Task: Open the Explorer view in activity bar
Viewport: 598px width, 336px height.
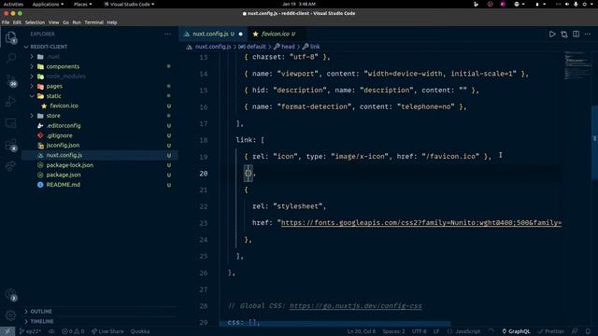Action: pos(10,37)
